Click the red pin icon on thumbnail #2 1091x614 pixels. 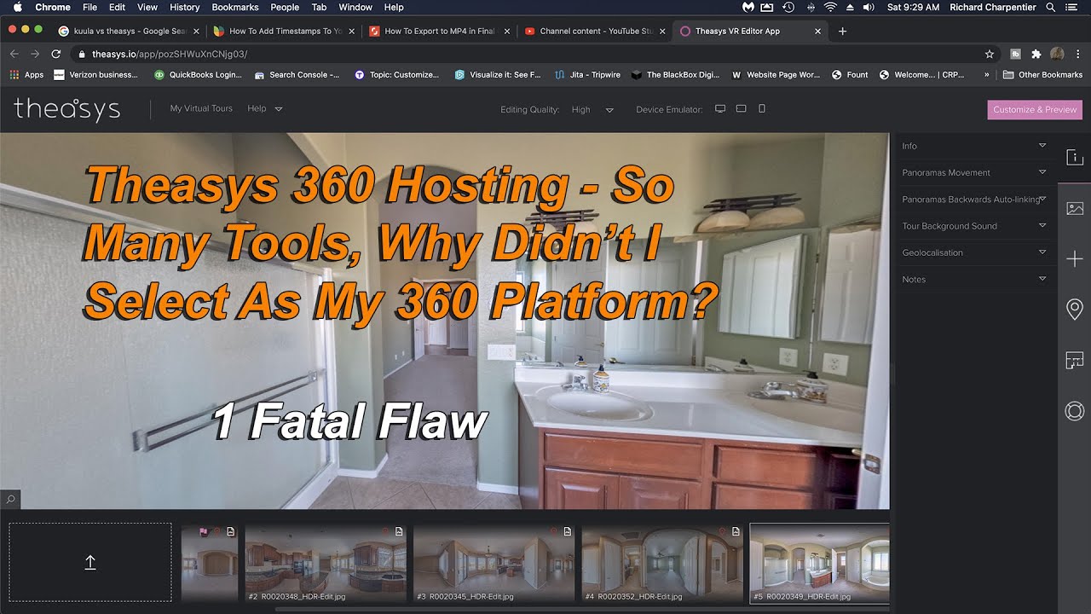pos(385,531)
